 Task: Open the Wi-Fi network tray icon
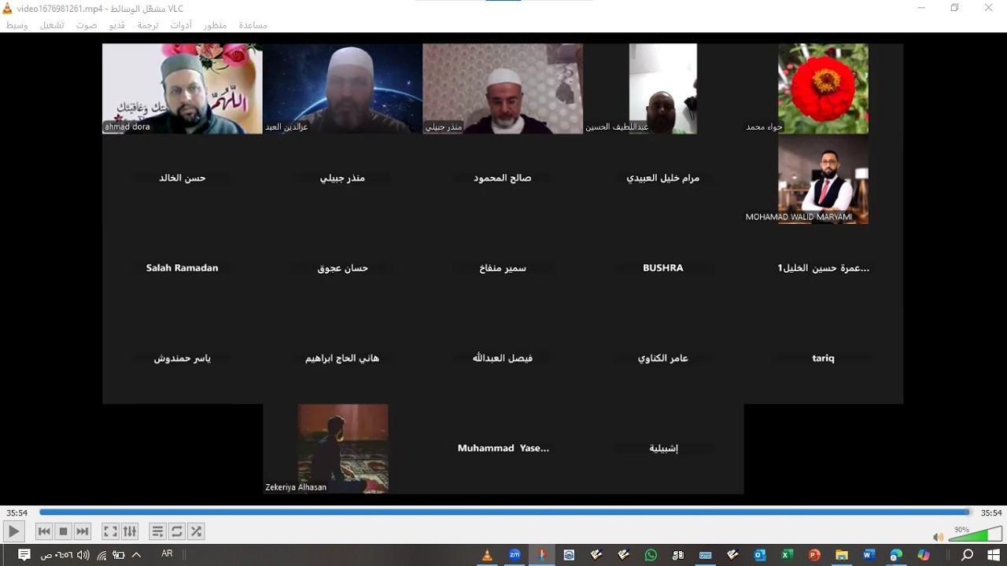coord(101,555)
